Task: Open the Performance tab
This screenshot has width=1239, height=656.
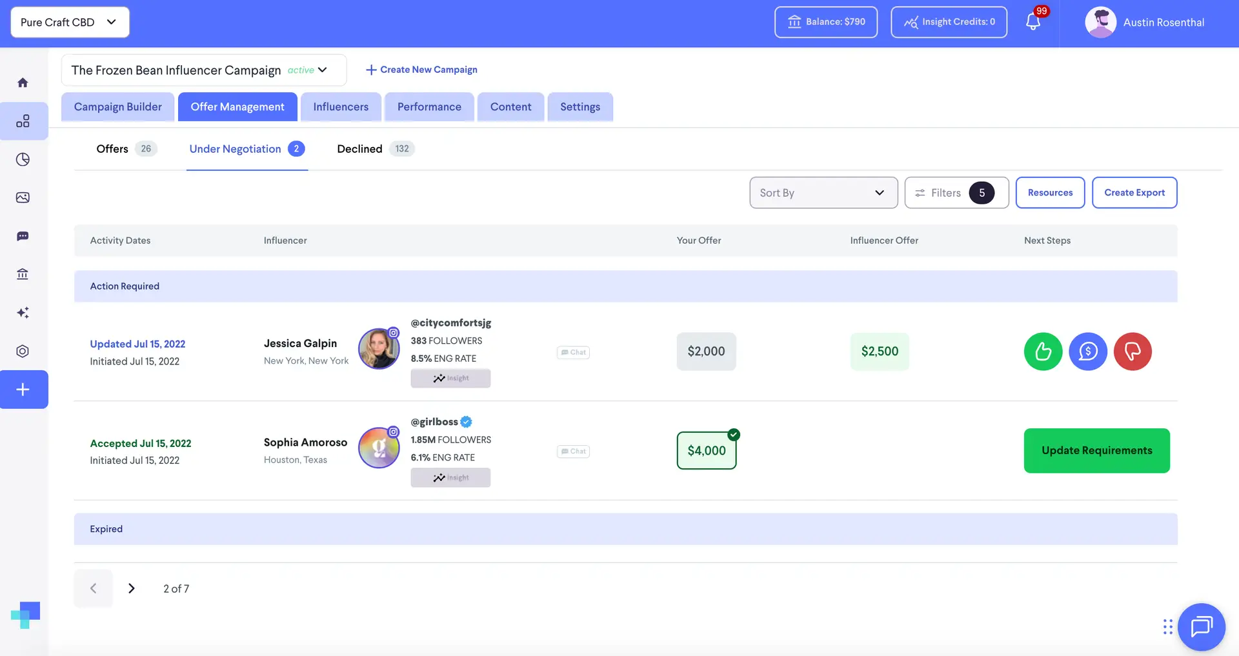Action: [x=428, y=106]
